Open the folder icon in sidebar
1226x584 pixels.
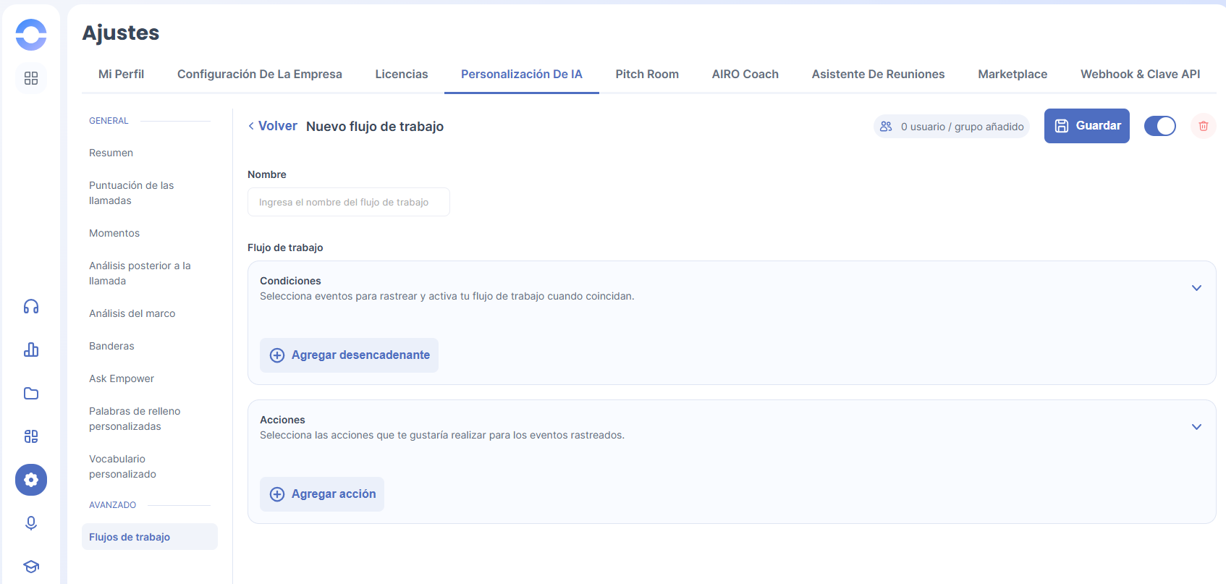[31, 394]
